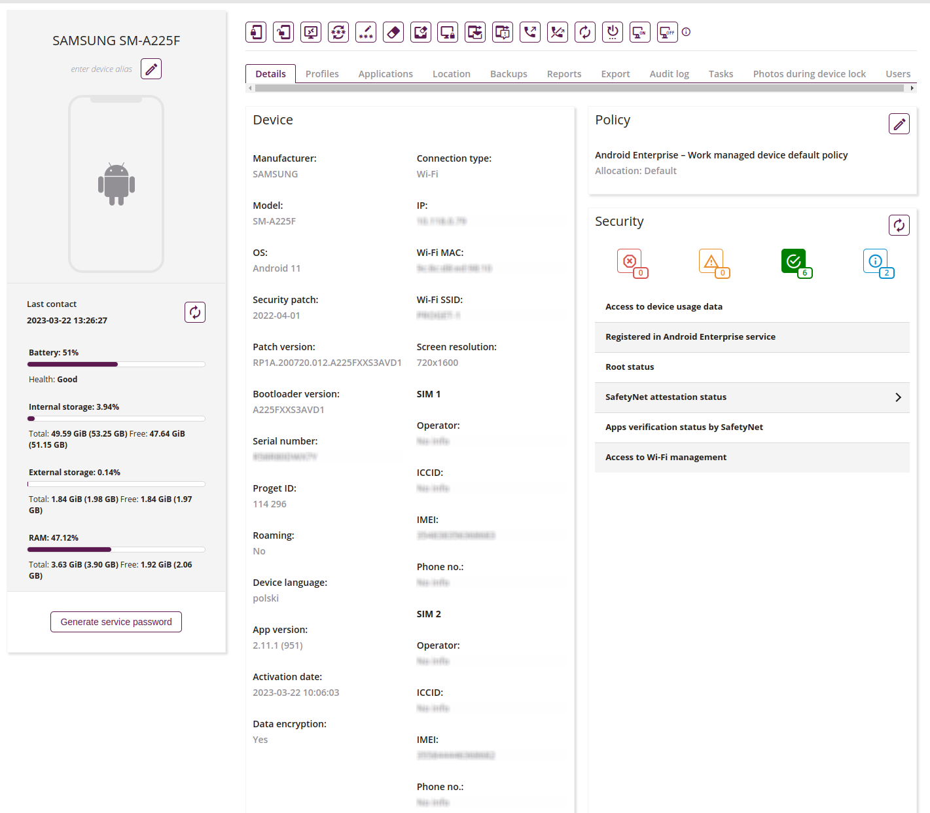Image resolution: width=930 pixels, height=813 pixels.
Task: Refresh the Security panel
Action: point(899,225)
